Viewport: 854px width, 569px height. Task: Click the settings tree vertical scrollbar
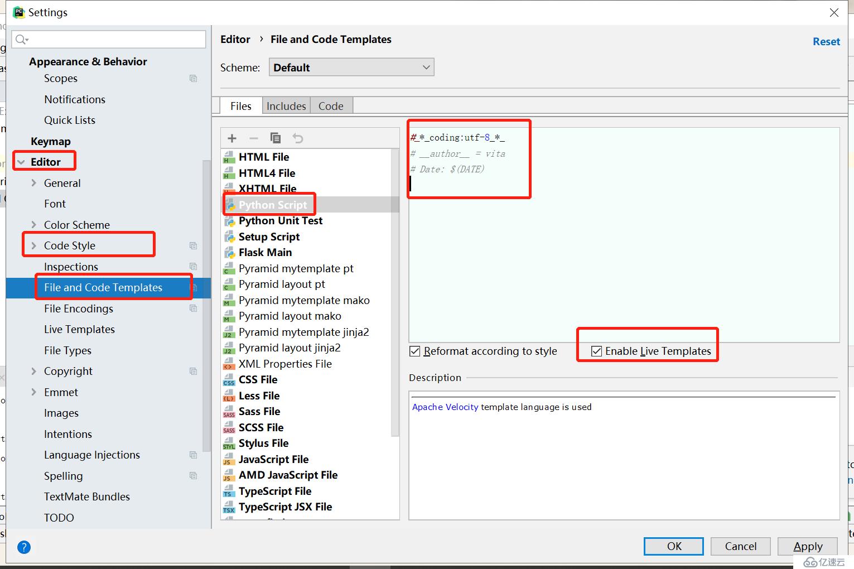click(207, 306)
